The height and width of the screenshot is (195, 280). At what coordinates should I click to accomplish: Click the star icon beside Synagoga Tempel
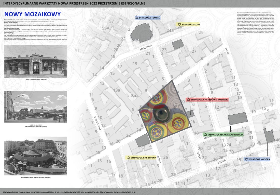click(137, 18)
